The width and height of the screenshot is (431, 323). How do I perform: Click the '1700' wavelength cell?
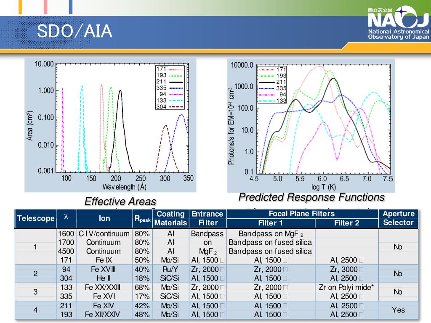[x=66, y=243]
